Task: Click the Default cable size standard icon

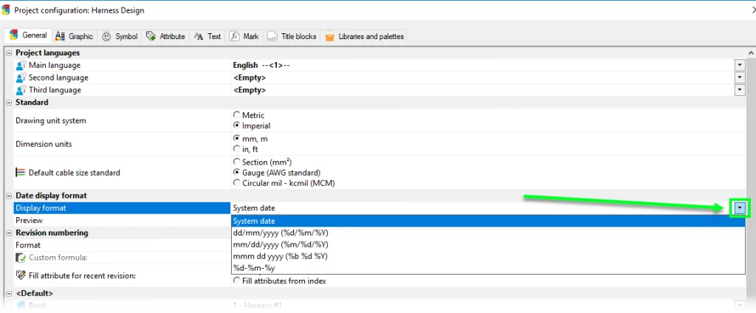Action: [x=21, y=173]
